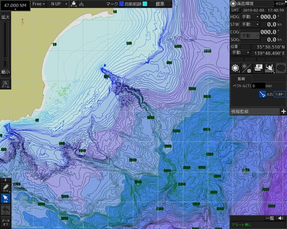The image size is (287, 229).
Task: Click the heading value 000.0
Action: tap(268, 17)
